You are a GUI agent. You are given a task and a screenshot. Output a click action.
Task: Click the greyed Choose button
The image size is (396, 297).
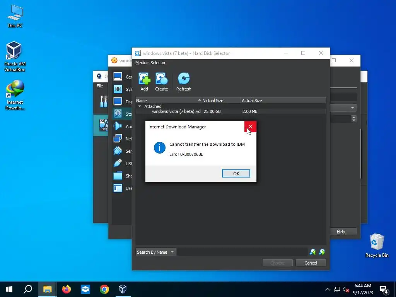[277, 263]
